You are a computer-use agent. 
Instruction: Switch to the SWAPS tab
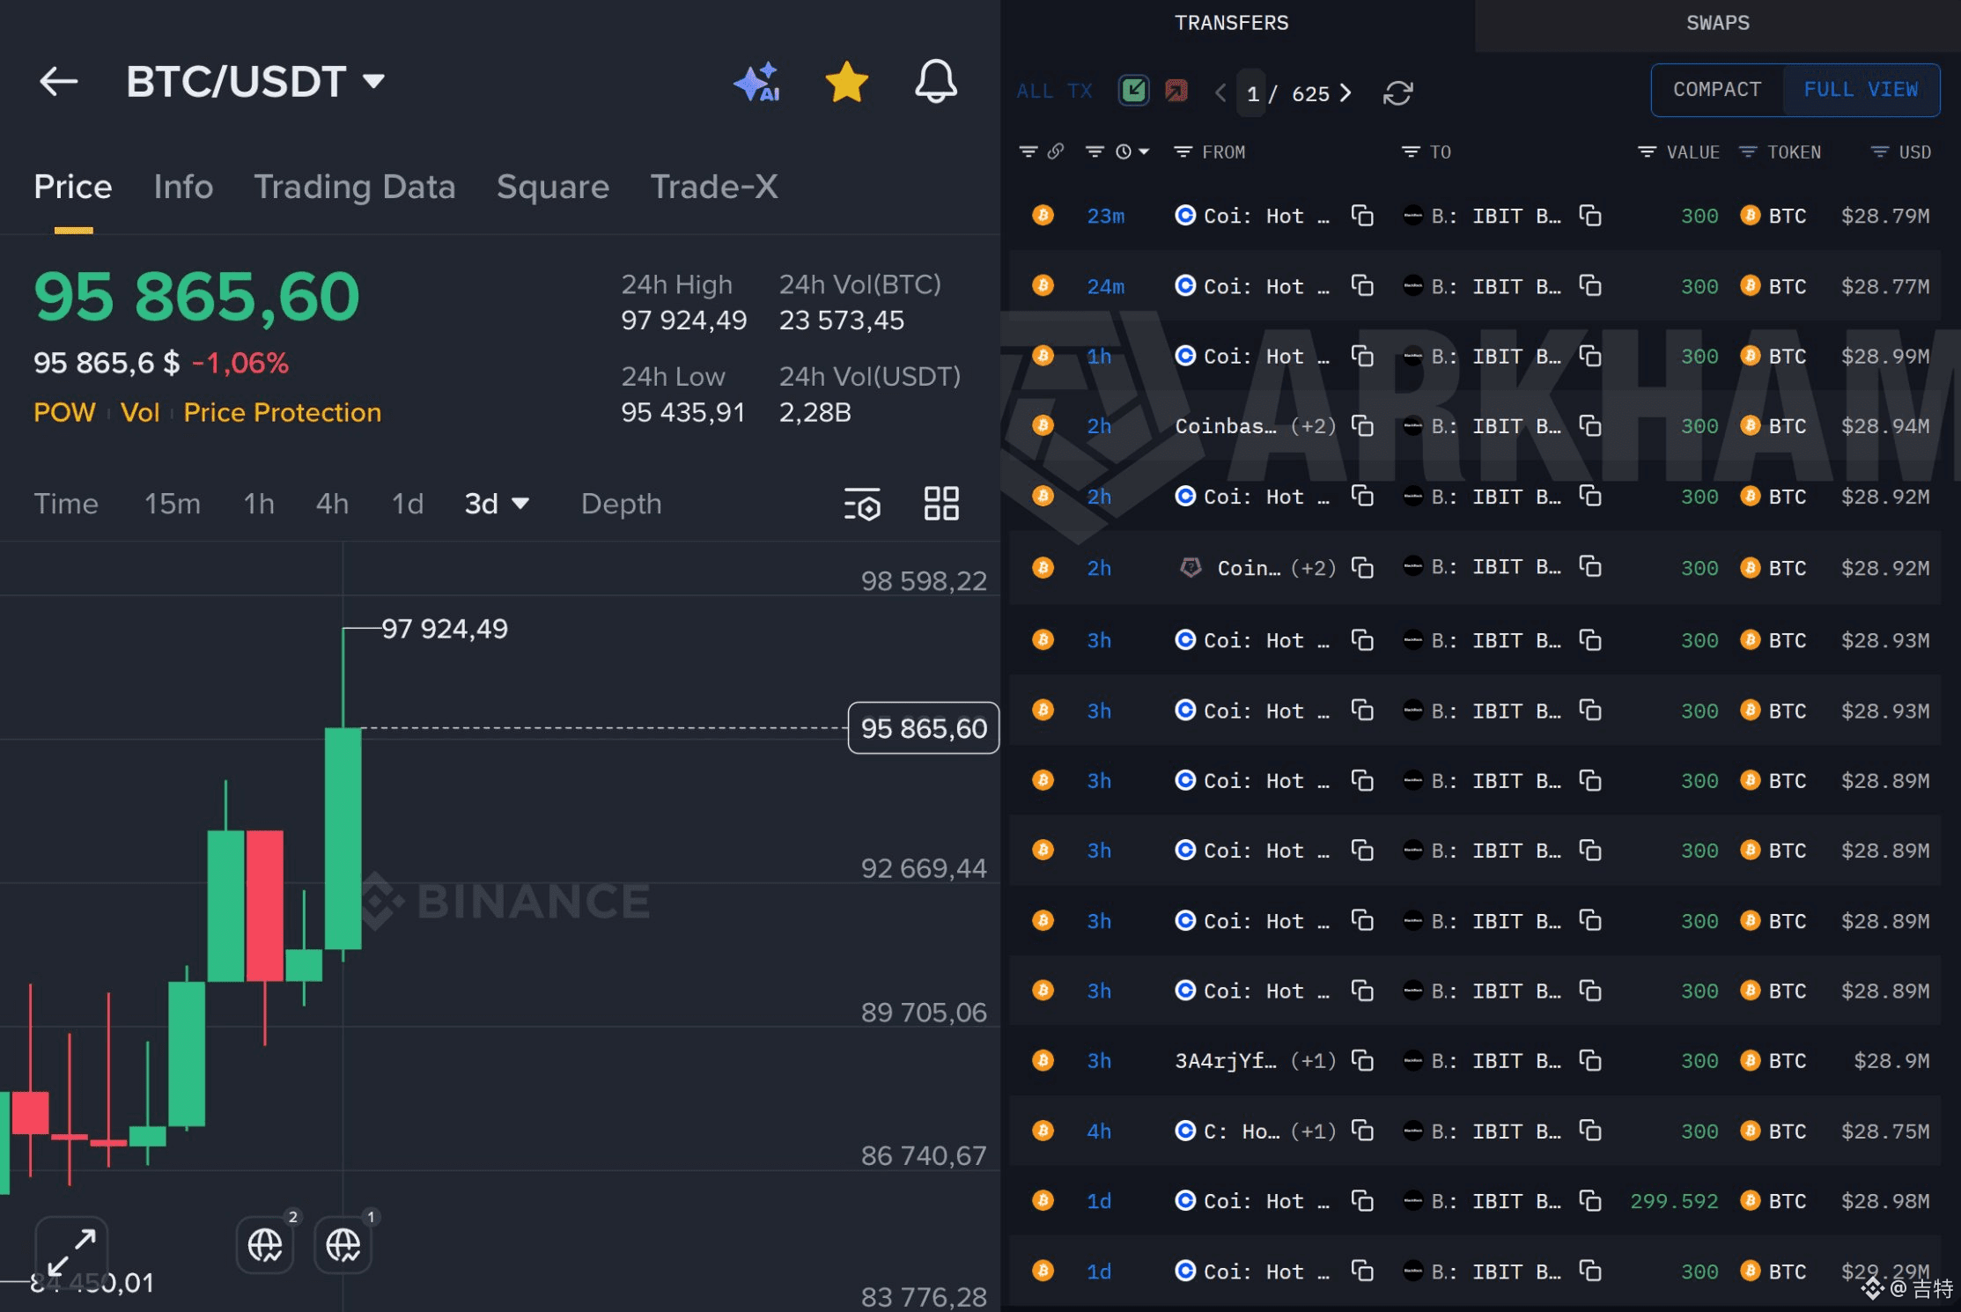click(x=1717, y=24)
